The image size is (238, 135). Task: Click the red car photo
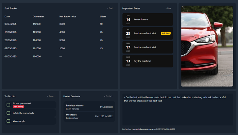coord(207,46)
